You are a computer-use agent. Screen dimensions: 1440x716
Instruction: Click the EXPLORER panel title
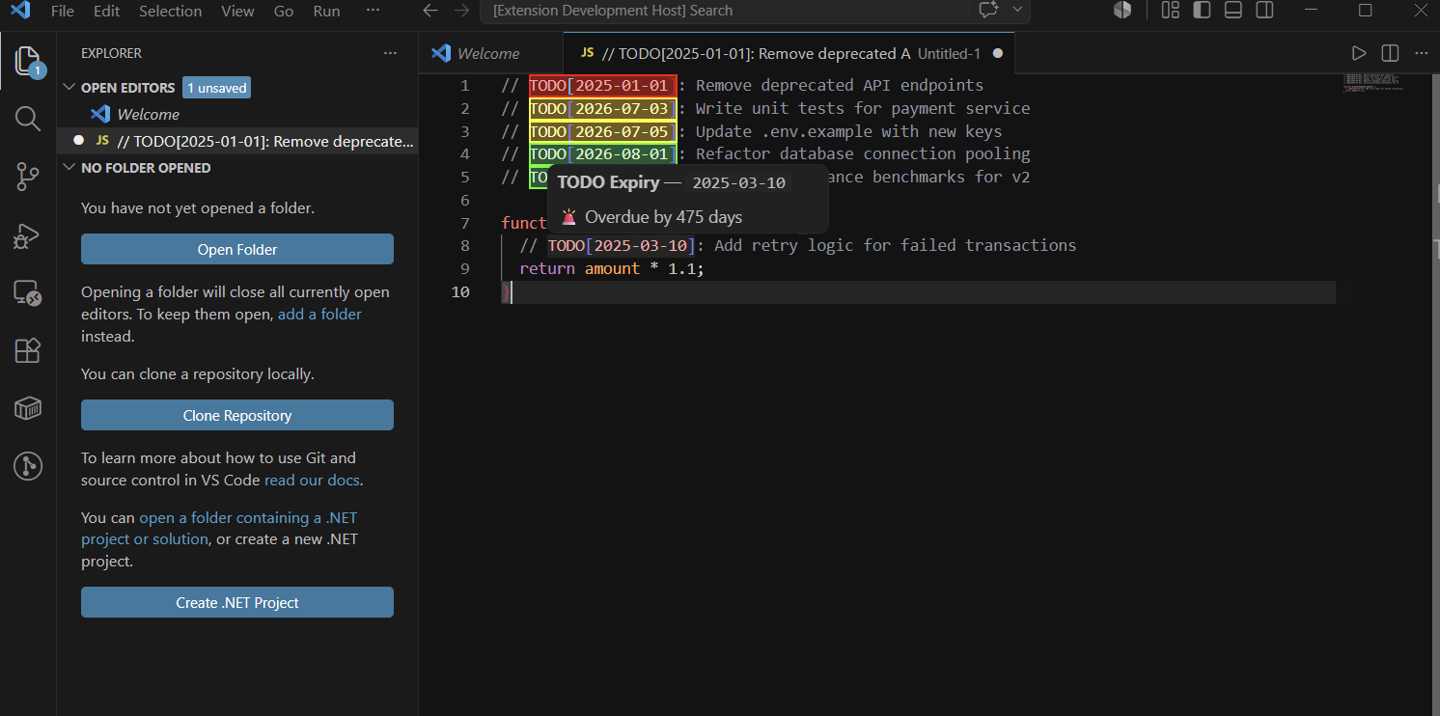click(111, 53)
